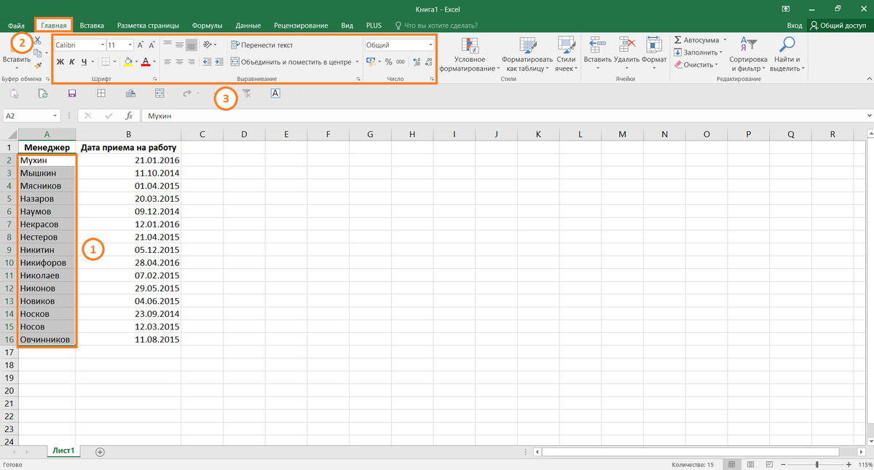This screenshot has width=874, height=470.
Task: Open Найти и выделить menu
Action: tap(787, 55)
